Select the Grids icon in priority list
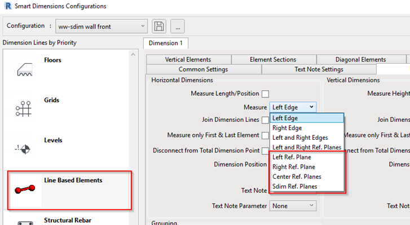Viewport: 410px width, 225px height. [24, 109]
